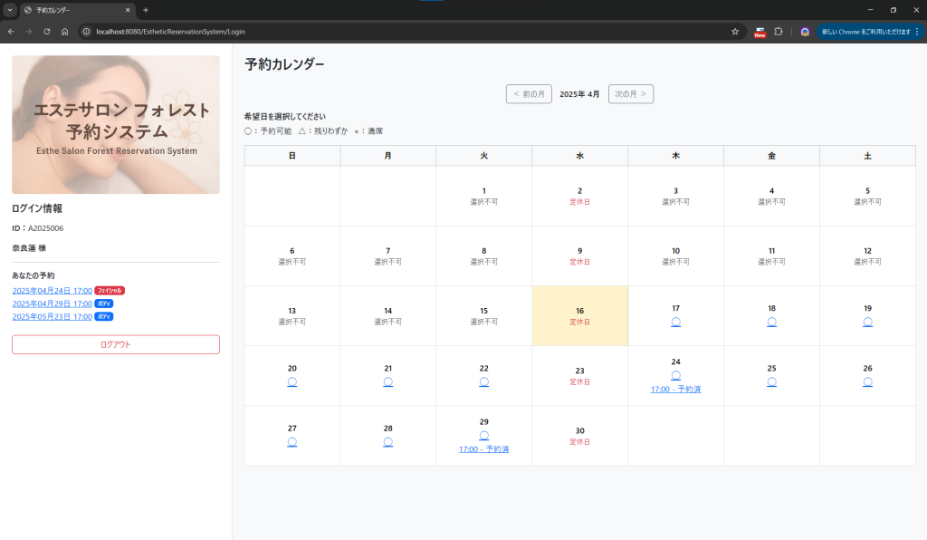Open the 2025年04月24日 17:00 reservation link
This screenshot has height=540, width=927.
click(53, 291)
